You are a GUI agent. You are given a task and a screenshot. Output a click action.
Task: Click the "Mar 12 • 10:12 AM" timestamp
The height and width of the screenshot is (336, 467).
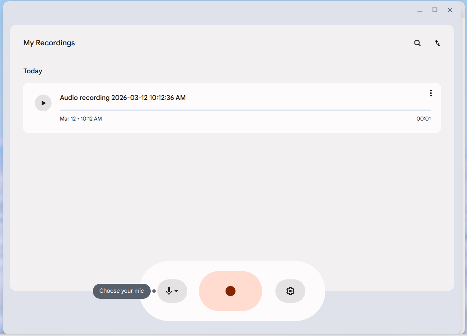pyautogui.click(x=81, y=119)
